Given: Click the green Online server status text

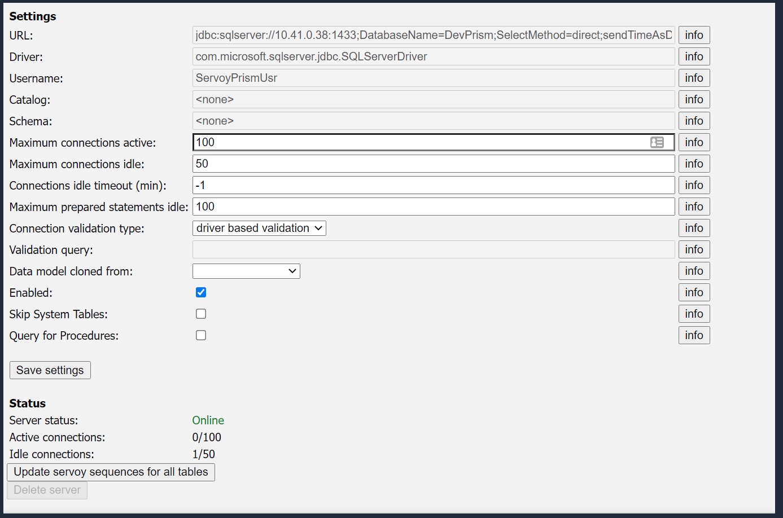Looking at the screenshot, I should tap(208, 420).
